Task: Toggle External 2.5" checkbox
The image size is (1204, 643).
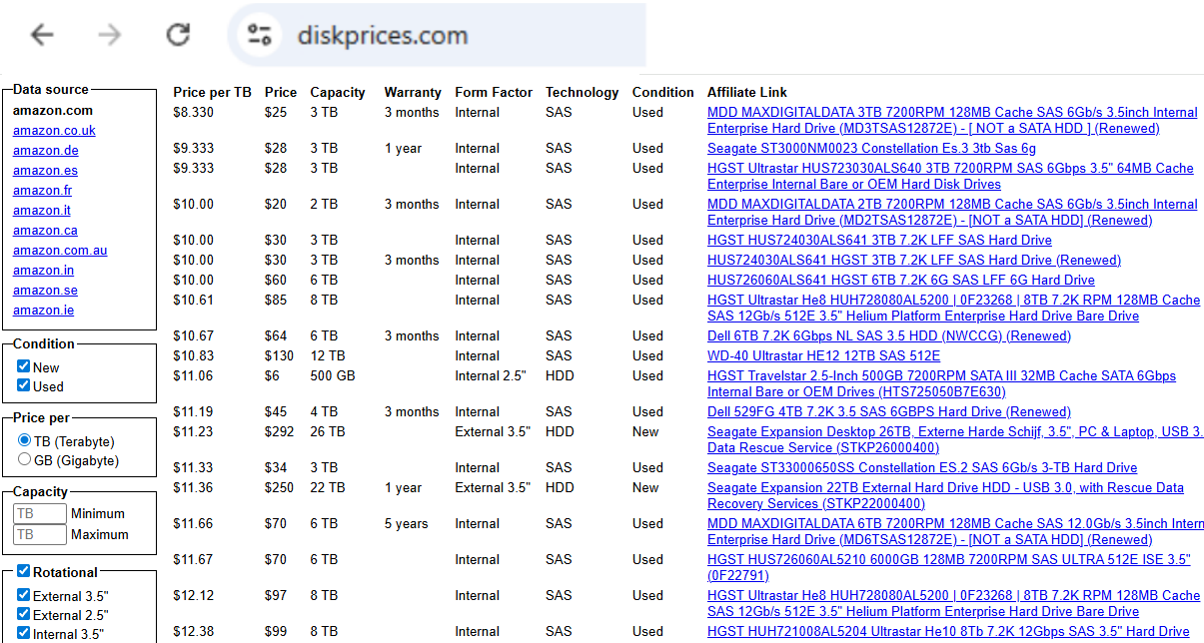Action: (x=23, y=614)
